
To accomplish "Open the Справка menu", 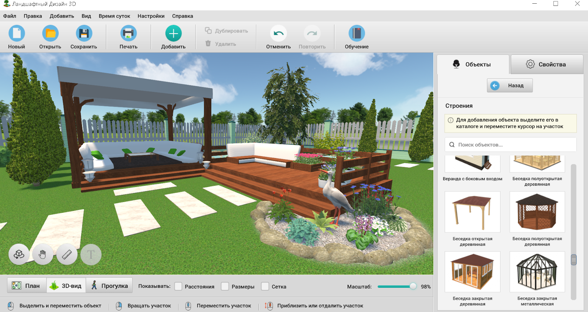I will click(x=183, y=16).
